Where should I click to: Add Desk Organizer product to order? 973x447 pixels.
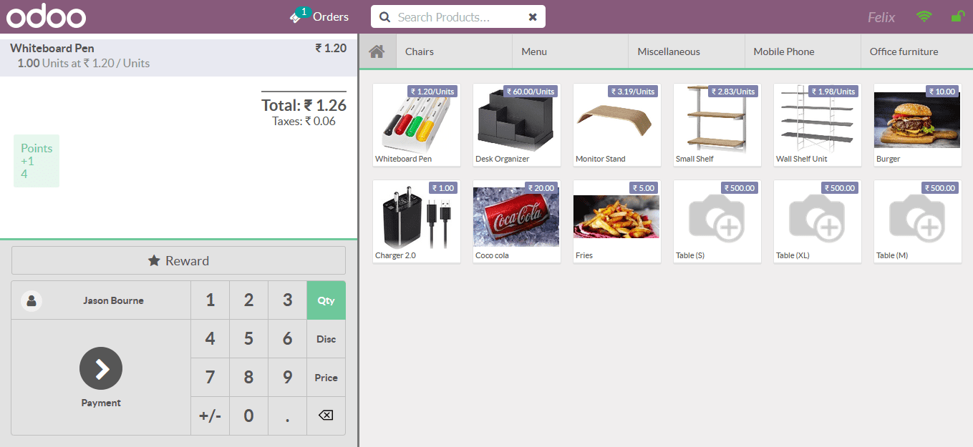point(517,125)
